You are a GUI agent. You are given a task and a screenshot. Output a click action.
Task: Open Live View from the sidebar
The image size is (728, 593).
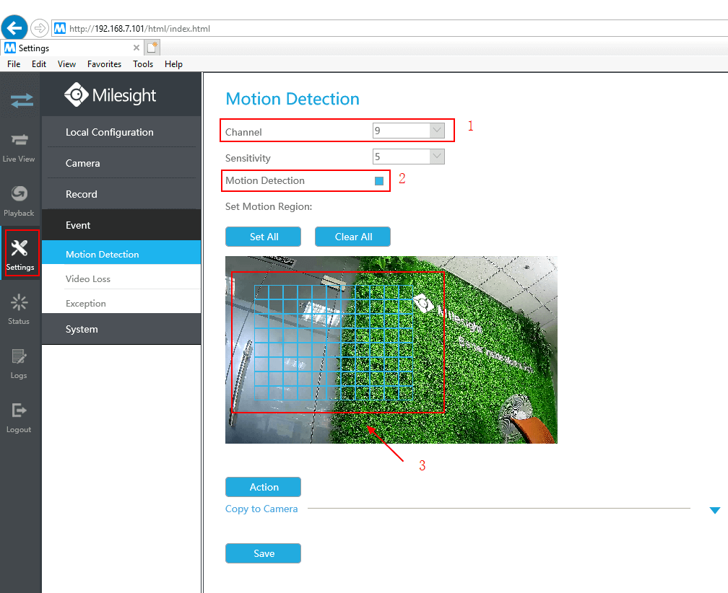(19, 146)
